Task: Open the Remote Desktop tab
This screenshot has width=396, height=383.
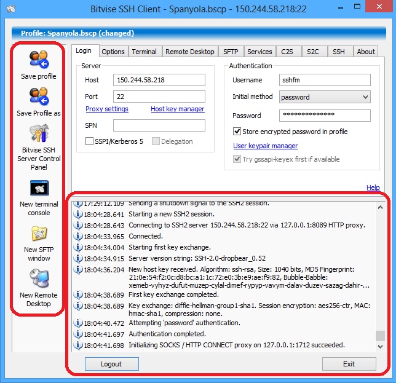Action: (190, 52)
